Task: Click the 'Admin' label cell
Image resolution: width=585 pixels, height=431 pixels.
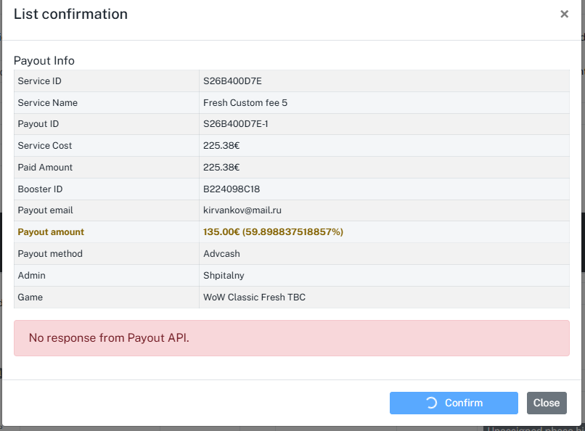Action: pos(107,276)
